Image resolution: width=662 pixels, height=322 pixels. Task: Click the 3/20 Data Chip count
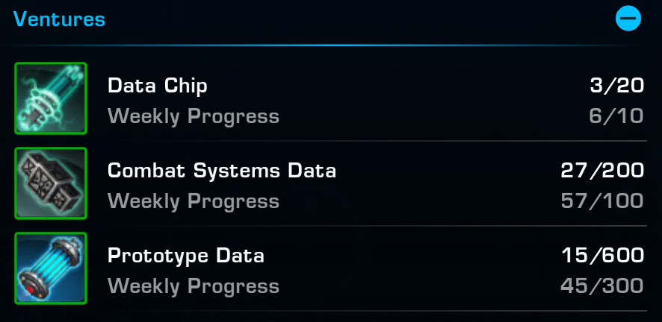coord(617,86)
